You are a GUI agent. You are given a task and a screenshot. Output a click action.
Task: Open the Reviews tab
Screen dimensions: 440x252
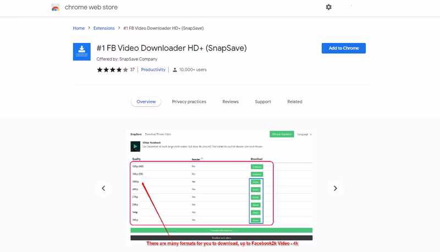(230, 102)
